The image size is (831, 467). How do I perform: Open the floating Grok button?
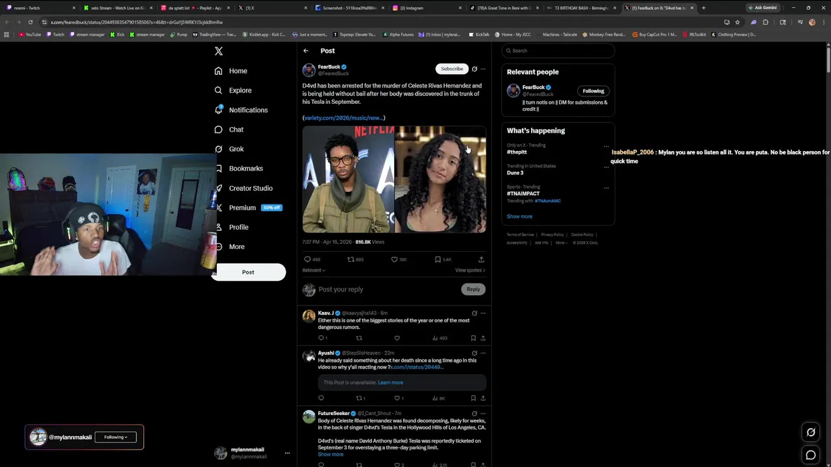click(811, 433)
